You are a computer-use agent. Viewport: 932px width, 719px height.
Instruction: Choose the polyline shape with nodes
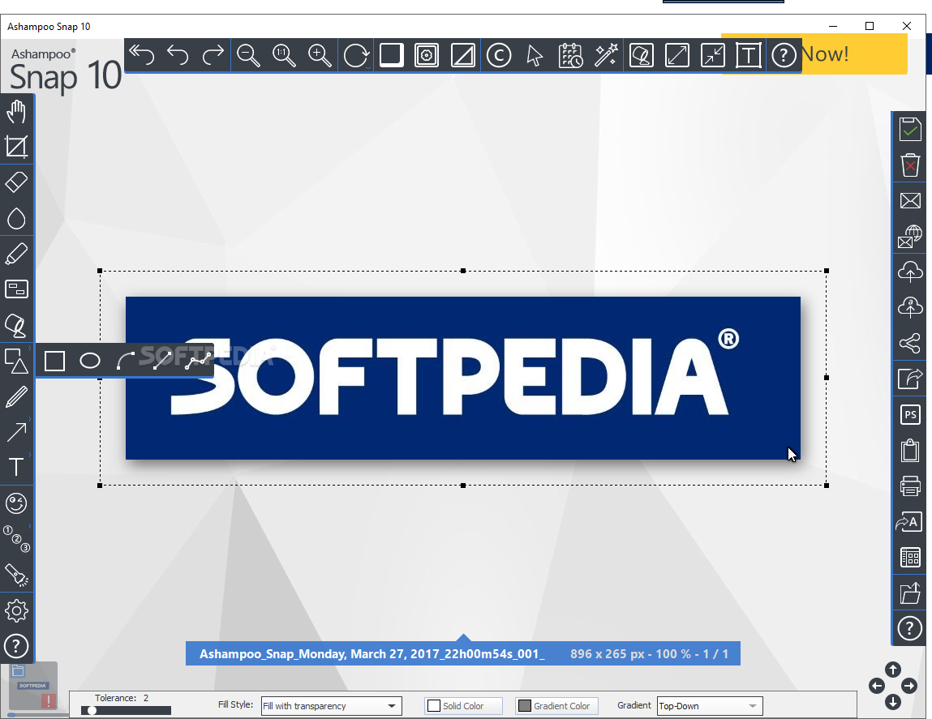[x=197, y=361]
